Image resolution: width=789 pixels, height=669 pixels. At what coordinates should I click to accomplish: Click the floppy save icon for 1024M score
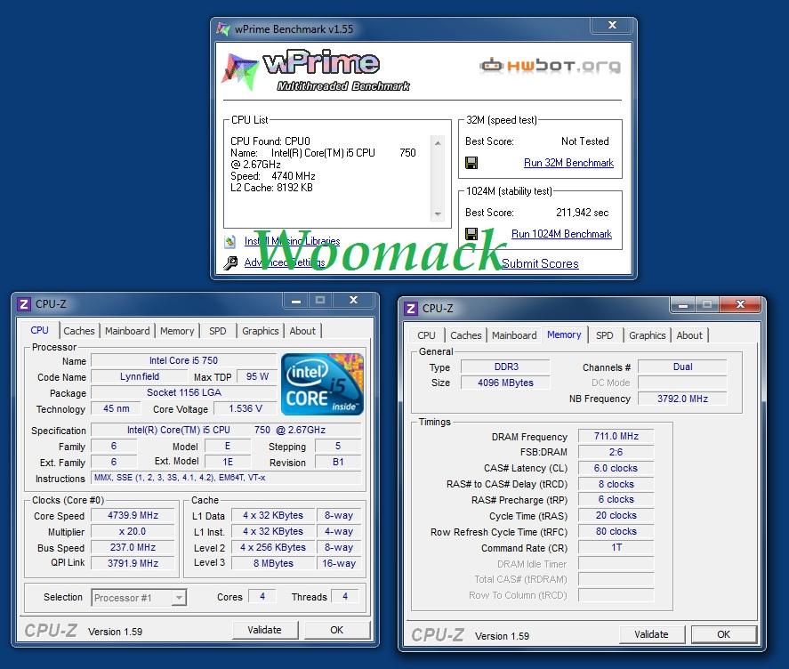pyautogui.click(x=471, y=234)
